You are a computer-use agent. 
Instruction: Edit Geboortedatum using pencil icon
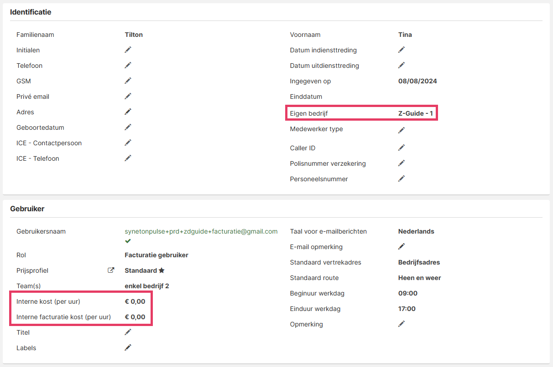click(128, 127)
